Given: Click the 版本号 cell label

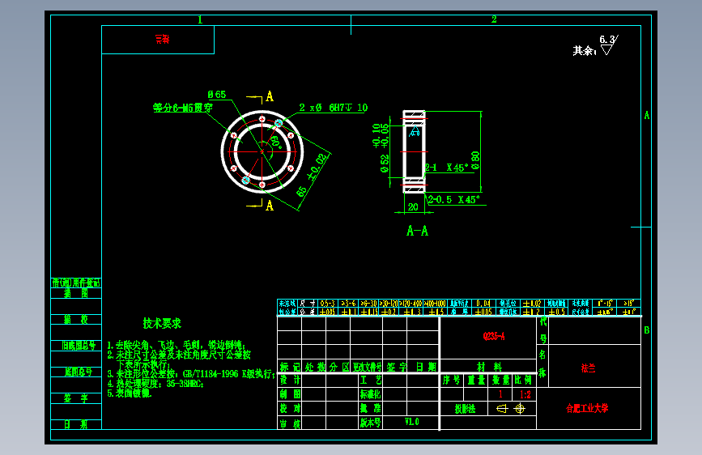Looking at the screenshot, I should tap(370, 423).
